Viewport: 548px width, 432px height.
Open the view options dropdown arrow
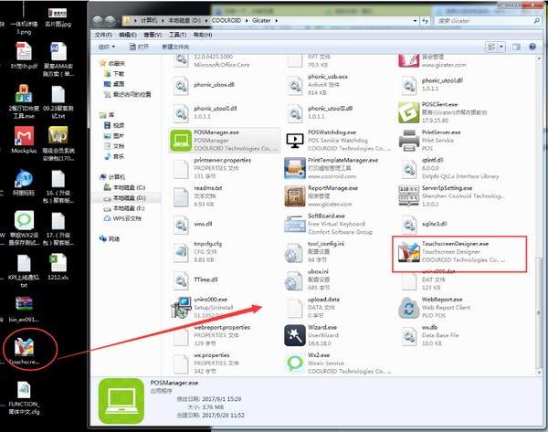[501, 47]
